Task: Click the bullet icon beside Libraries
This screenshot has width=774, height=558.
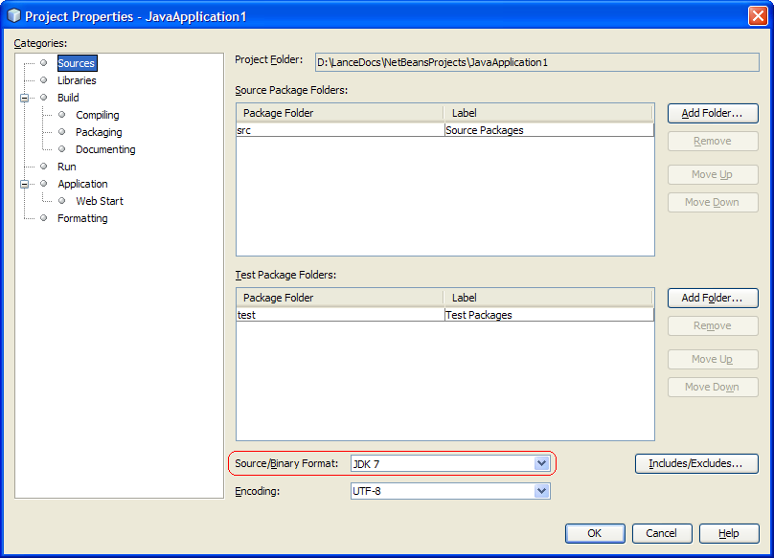Action: coord(43,80)
